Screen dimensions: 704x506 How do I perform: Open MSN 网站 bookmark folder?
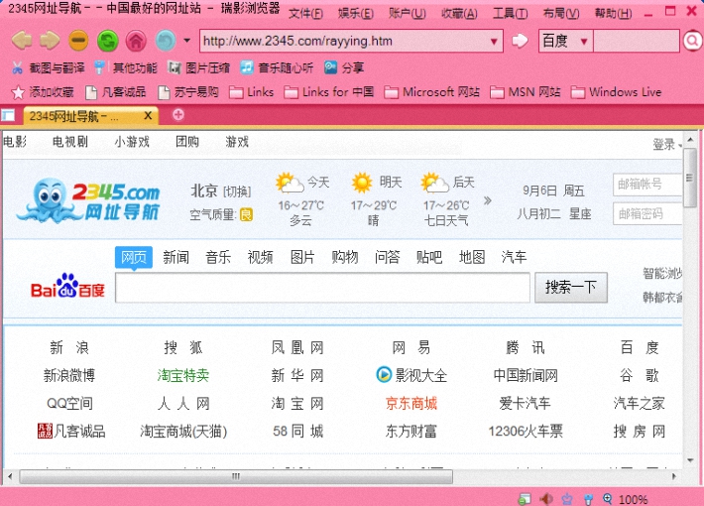(526, 92)
